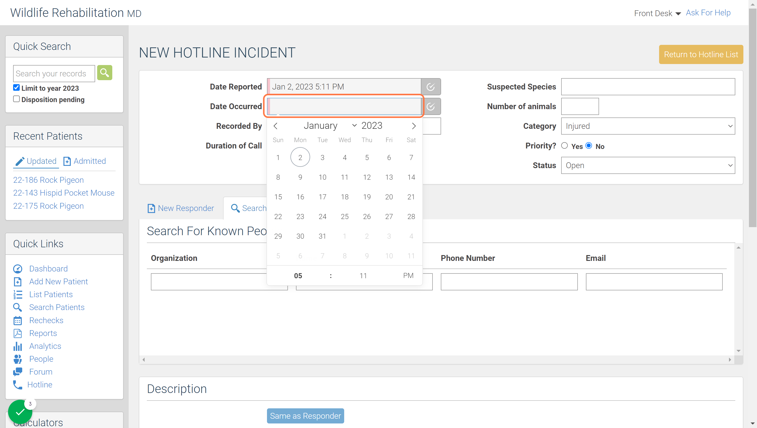
Task: Open the Dashboard quick link
Action: click(48, 268)
